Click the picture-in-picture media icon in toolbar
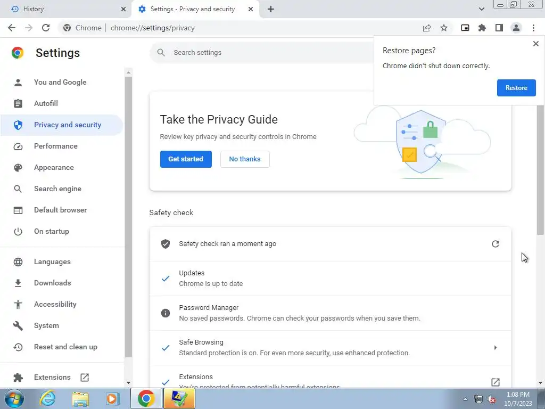The width and height of the screenshot is (545, 409). (x=465, y=28)
